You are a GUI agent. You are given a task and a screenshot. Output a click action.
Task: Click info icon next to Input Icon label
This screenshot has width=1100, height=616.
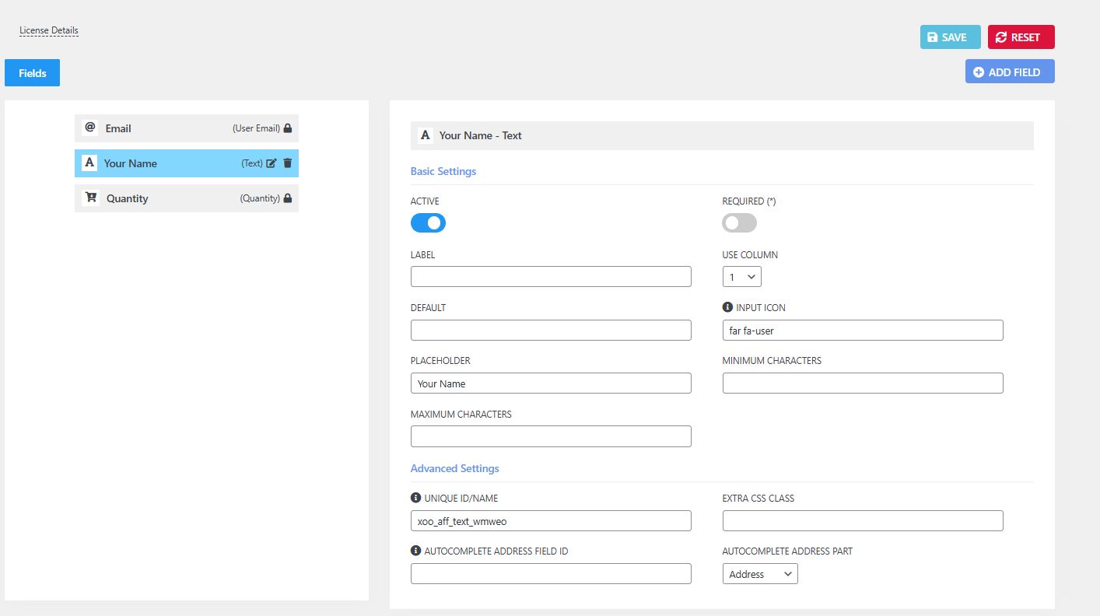coord(728,307)
